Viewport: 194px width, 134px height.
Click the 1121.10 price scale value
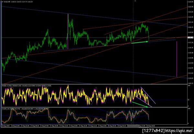(x=191, y=22)
